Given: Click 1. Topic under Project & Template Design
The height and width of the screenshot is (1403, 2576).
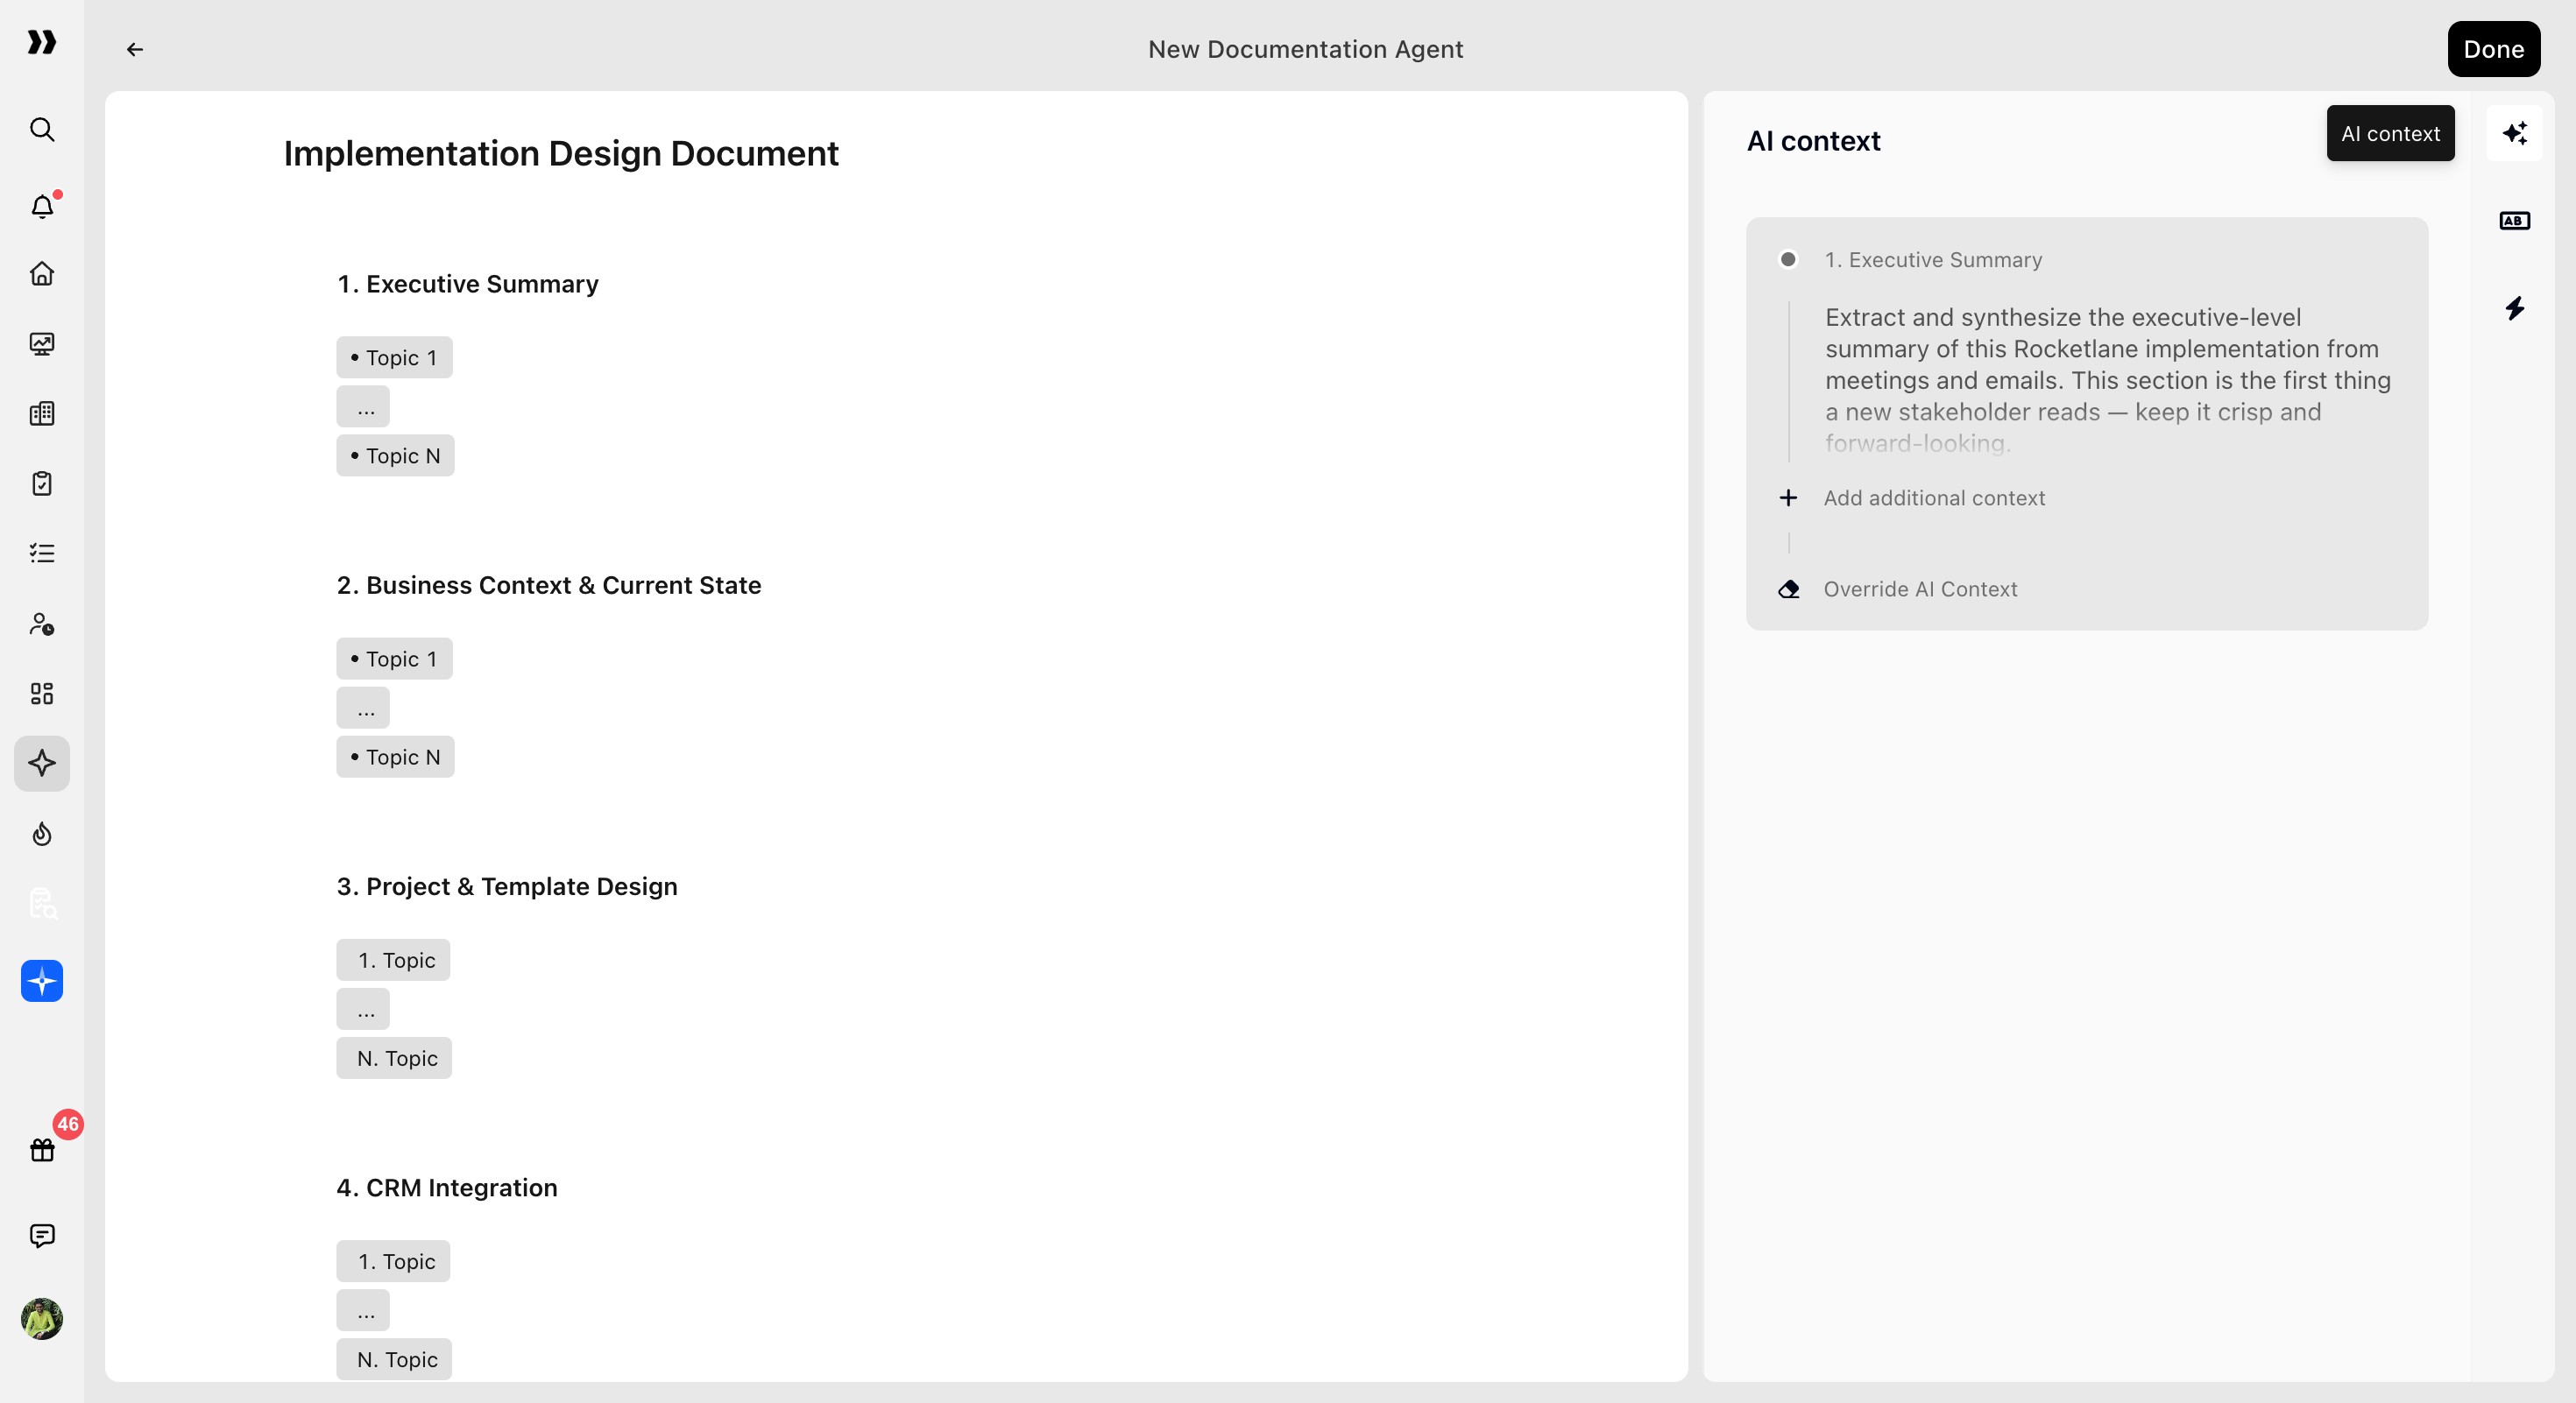Looking at the screenshot, I should pyautogui.click(x=393, y=961).
